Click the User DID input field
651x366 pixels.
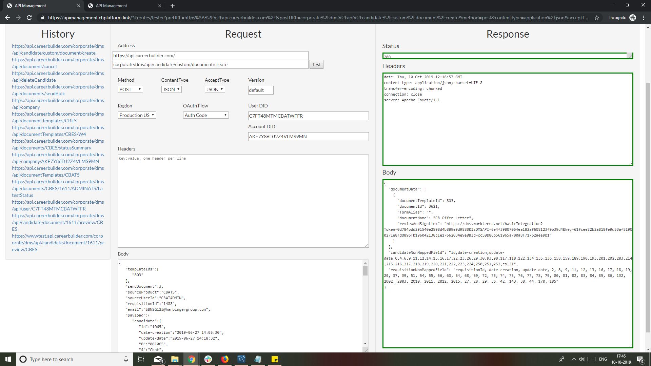pos(308,116)
